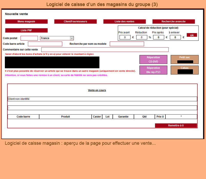Click the Commentaire sur cette vente field
This screenshot has height=179, width=206.
coord(105,50)
